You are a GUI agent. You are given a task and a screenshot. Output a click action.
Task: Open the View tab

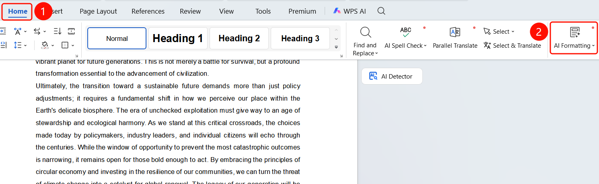coord(226,11)
